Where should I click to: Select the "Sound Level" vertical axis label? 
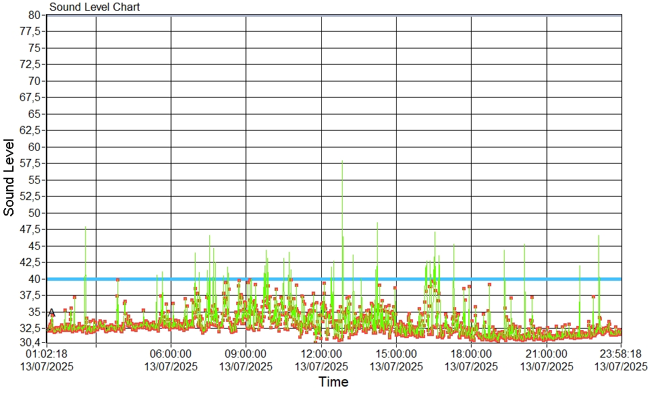[x=9, y=178]
